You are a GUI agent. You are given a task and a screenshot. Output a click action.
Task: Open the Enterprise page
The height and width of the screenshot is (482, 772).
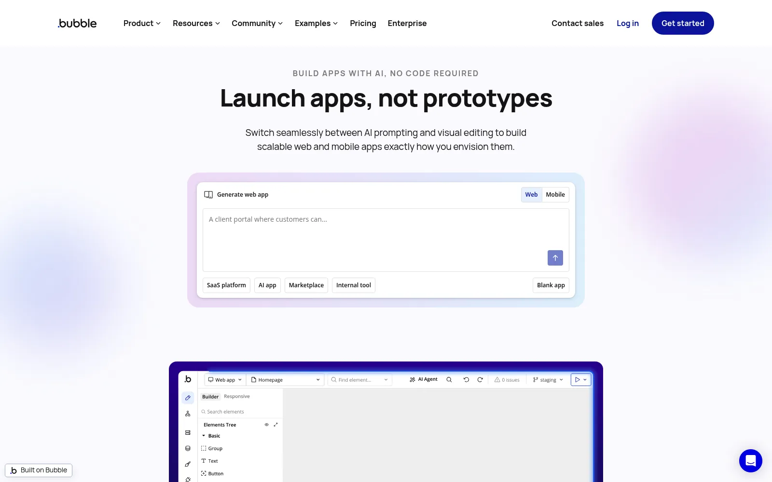(x=407, y=23)
